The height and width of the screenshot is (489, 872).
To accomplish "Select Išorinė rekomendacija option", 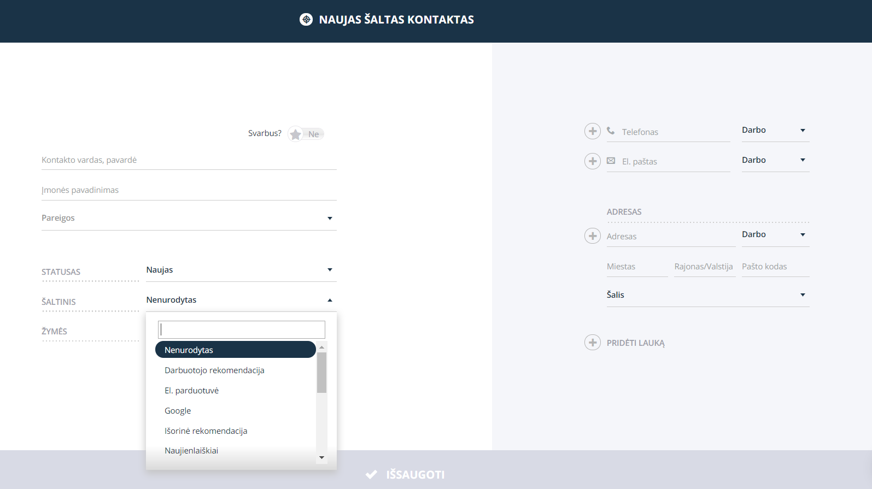I will point(236,431).
